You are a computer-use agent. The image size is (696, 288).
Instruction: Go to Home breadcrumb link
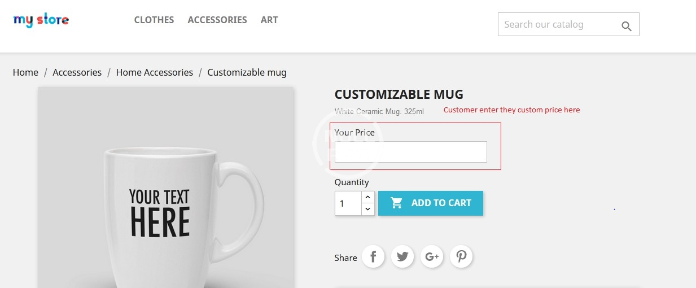tap(25, 72)
